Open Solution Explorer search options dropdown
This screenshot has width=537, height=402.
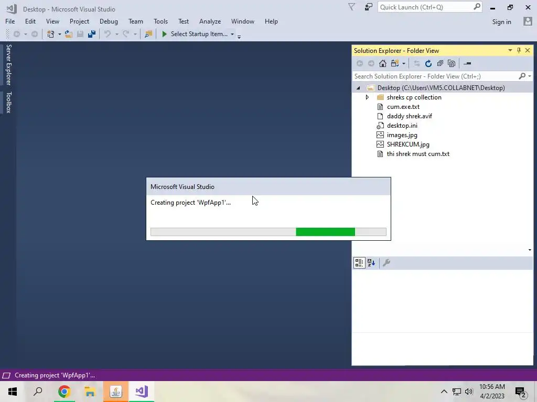tap(530, 76)
